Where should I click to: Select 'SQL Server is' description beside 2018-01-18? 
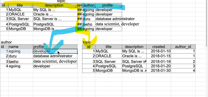click(134, 62)
